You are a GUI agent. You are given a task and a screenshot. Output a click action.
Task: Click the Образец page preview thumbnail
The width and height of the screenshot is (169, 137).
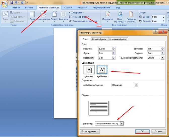[99, 108]
